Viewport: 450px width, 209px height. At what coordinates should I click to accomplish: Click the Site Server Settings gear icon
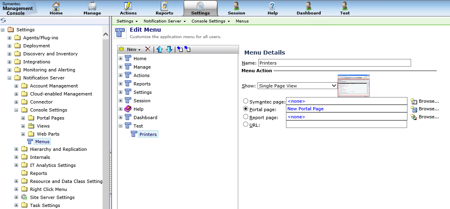(x=24, y=197)
